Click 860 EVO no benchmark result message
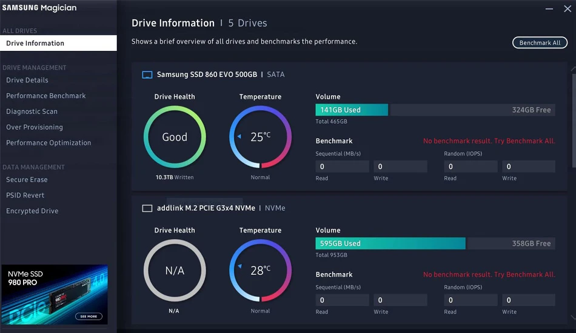Image resolution: width=576 pixels, height=333 pixels. point(489,141)
